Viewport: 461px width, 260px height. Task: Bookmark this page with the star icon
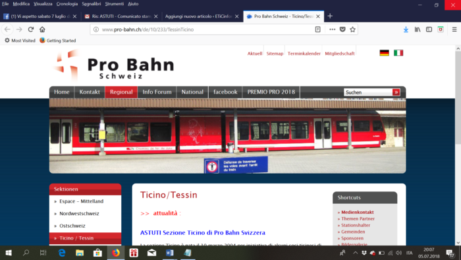click(x=352, y=30)
